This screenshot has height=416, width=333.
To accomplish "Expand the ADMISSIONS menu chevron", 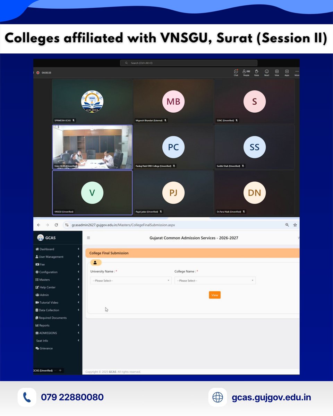I will pyautogui.click(x=78, y=333).
